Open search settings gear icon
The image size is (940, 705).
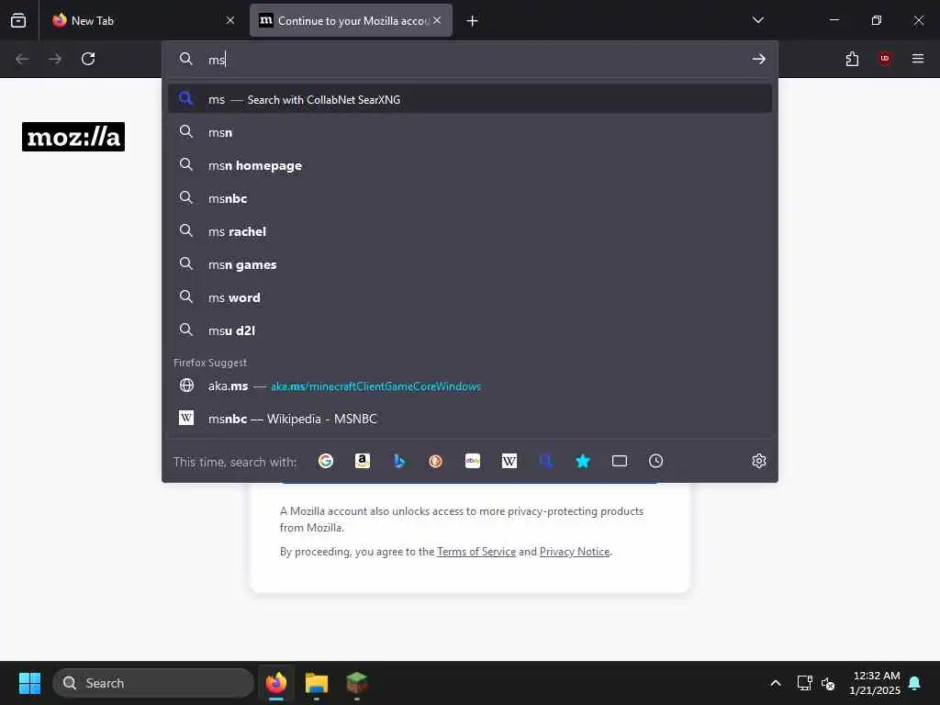point(759,461)
